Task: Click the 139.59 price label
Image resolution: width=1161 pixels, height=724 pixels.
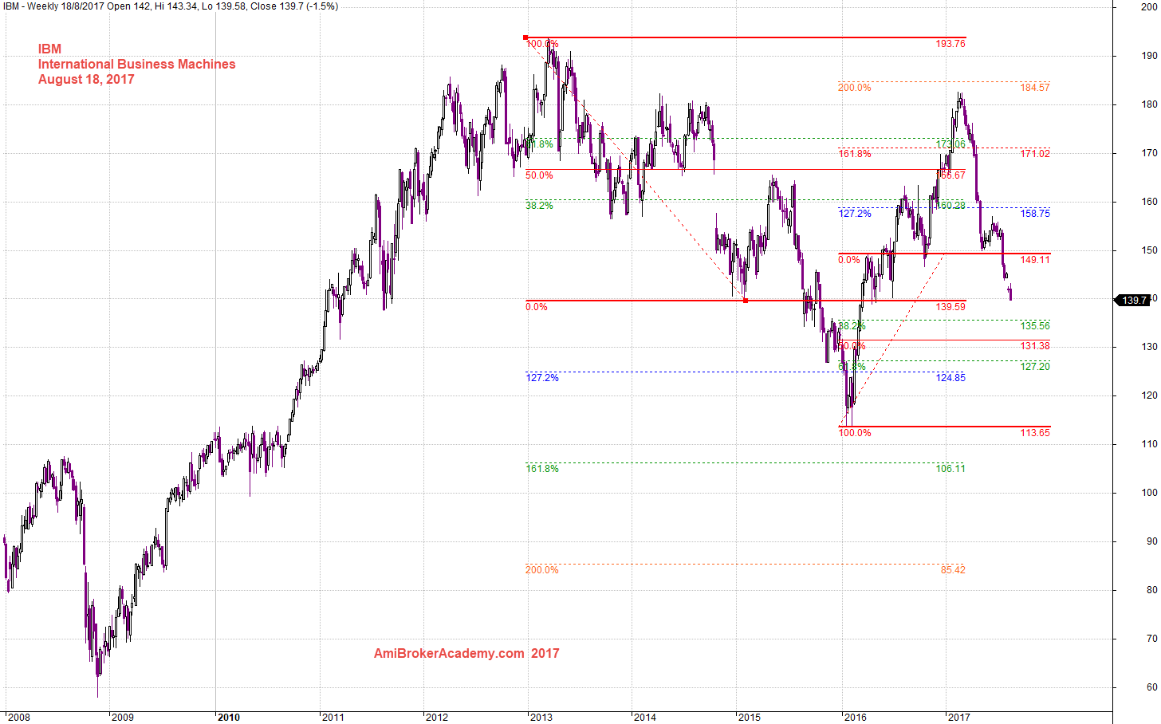Action: tap(950, 307)
